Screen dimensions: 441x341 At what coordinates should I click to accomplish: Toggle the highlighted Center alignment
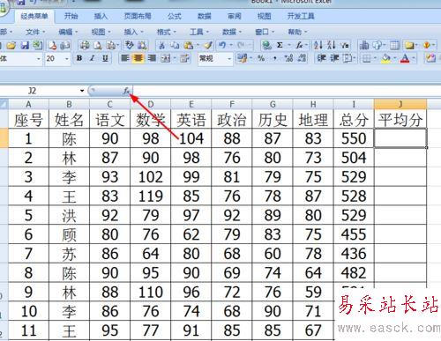coord(138,58)
